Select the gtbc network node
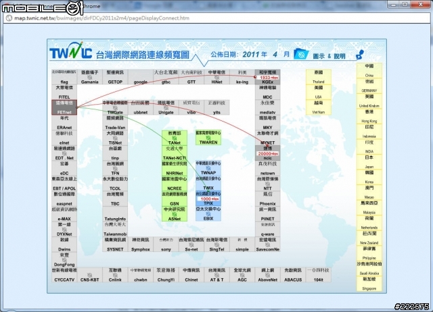Viewport: 433px width, 312px height. pos(166,77)
